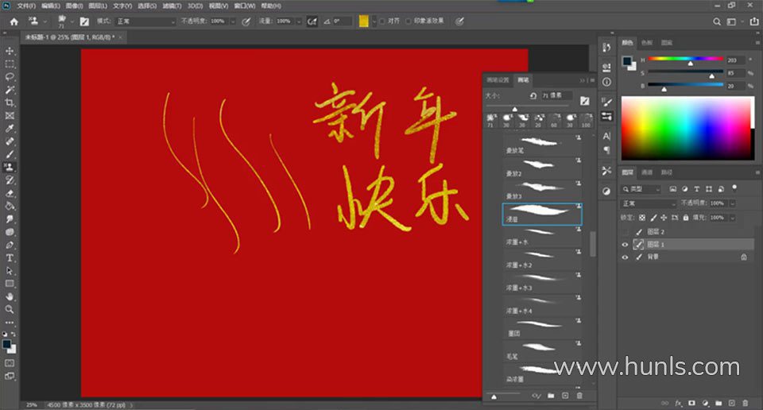Toggle lock all icon in Layers panel
This screenshot has width=763, height=410.
tap(685, 218)
